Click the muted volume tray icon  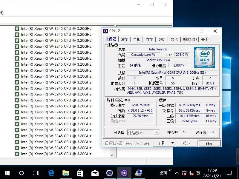click(x=191, y=173)
